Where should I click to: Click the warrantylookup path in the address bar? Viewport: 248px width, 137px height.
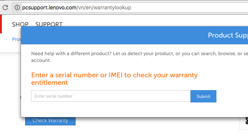click(112, 8)
